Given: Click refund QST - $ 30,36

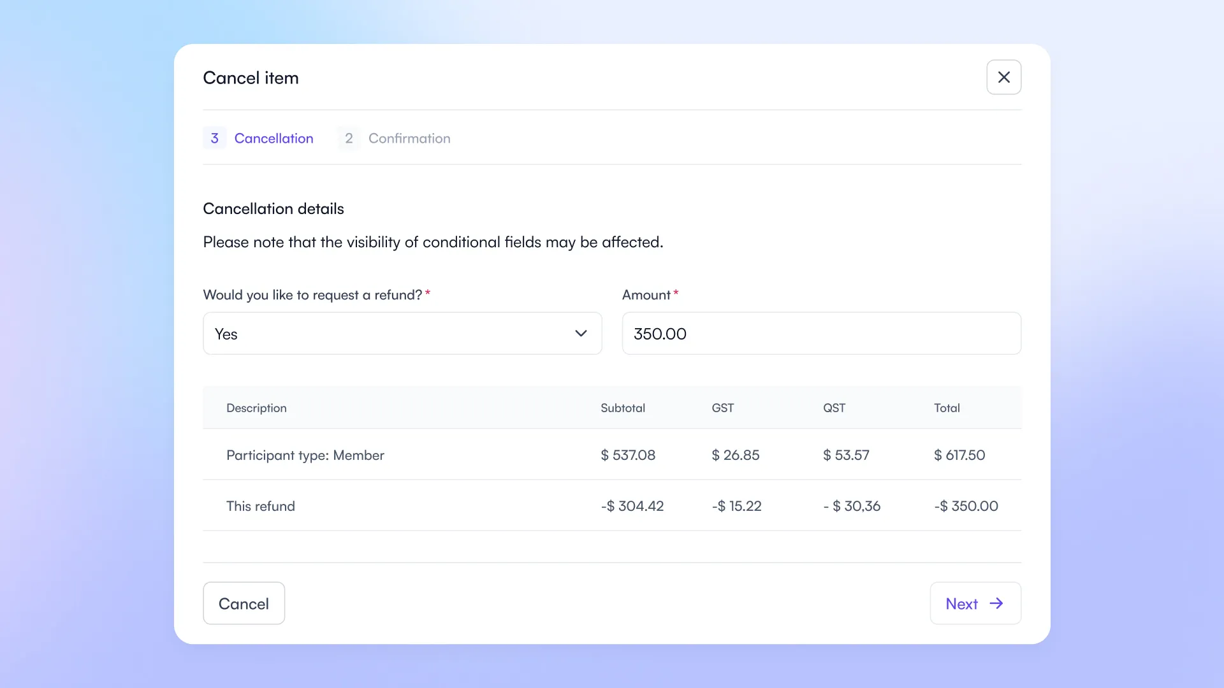Looking at the screenshot, I should [852, 506].
